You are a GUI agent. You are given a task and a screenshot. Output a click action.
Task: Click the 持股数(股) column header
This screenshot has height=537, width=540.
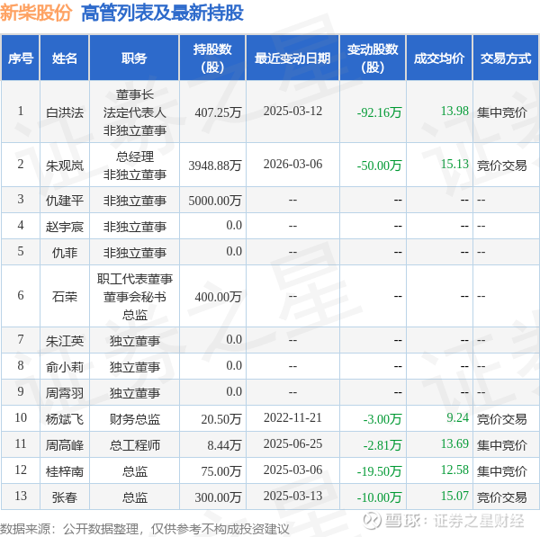[212, 58]
